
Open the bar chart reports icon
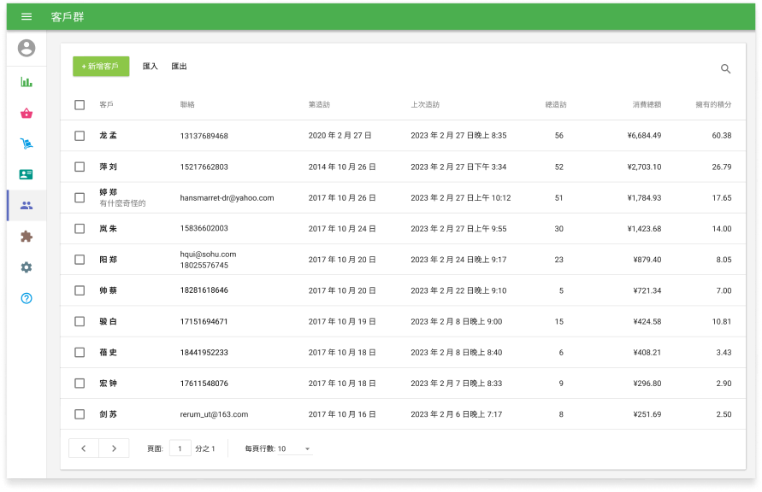point(27,82)
